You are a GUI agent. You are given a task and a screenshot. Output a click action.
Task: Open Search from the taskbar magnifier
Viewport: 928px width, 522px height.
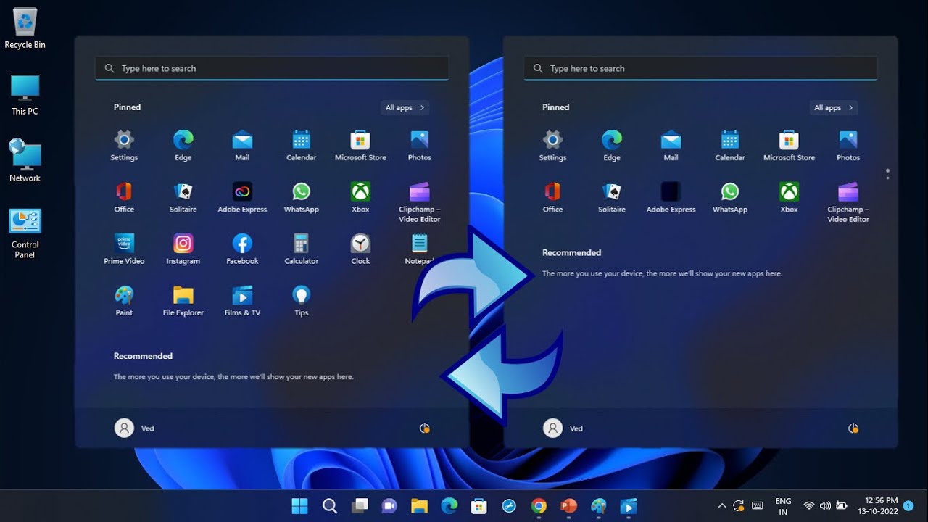pyautogui.click(x=329, y=505)
